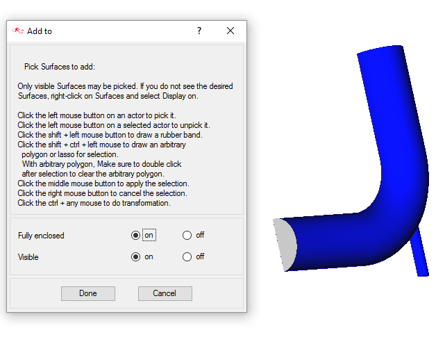Close the Add to dialog window
The width and height of the screenshot is (445, 351).
pyautogui.click(x=230, y=31)
